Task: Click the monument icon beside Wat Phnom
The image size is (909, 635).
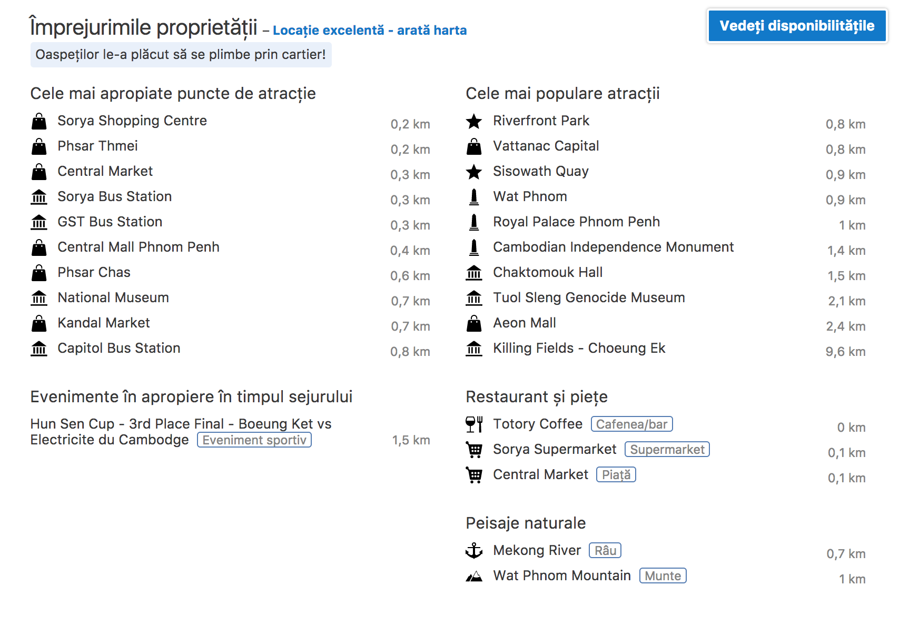Action: click(474, 197)
